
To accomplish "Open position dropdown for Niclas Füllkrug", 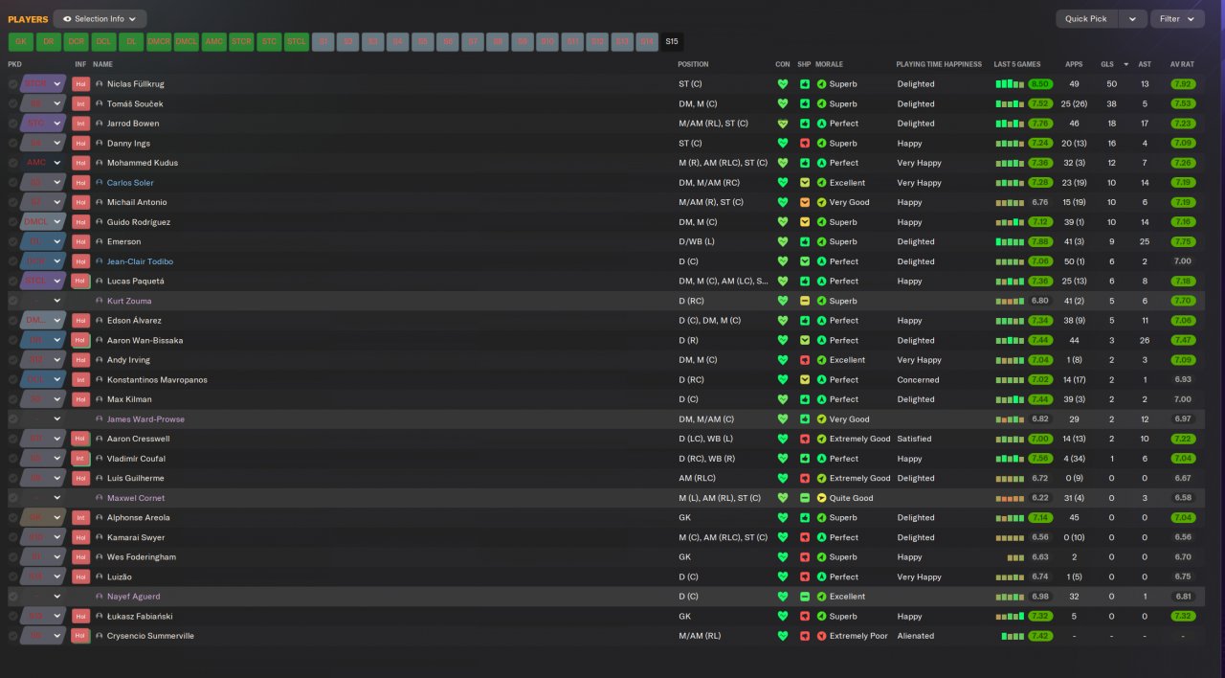I will pyautogui.click(x=43, y=84).
